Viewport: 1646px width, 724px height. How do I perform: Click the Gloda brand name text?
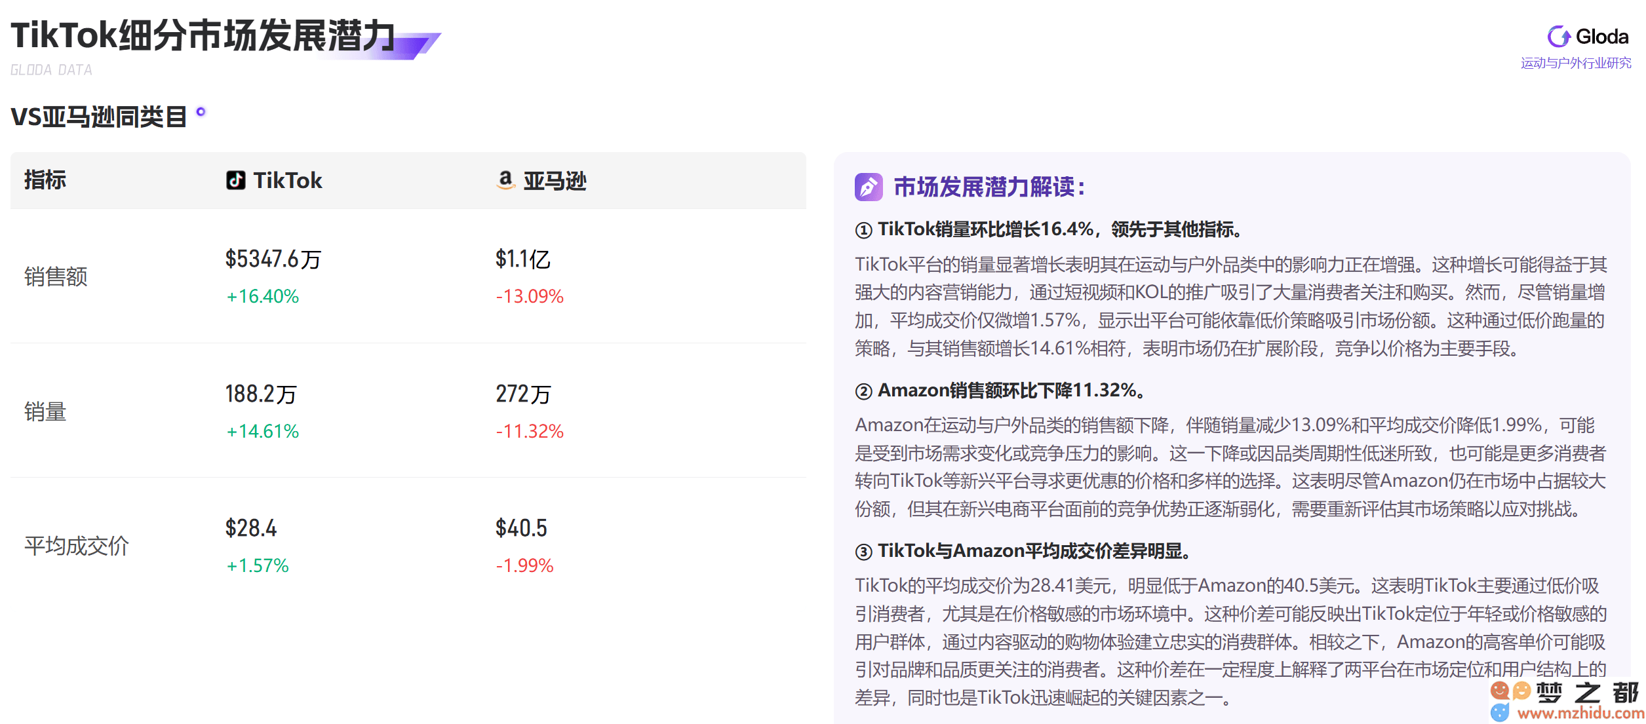(x=1602, y=37)
